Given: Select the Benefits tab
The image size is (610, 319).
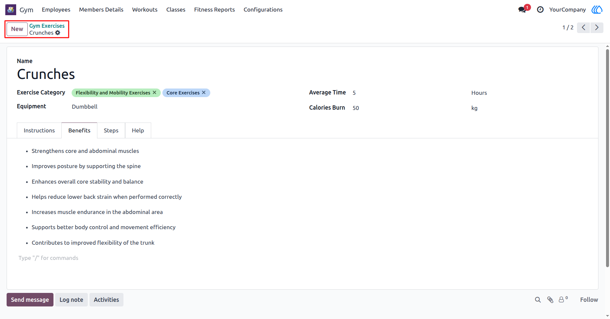Looking at the screenshot, I should 79,130.
